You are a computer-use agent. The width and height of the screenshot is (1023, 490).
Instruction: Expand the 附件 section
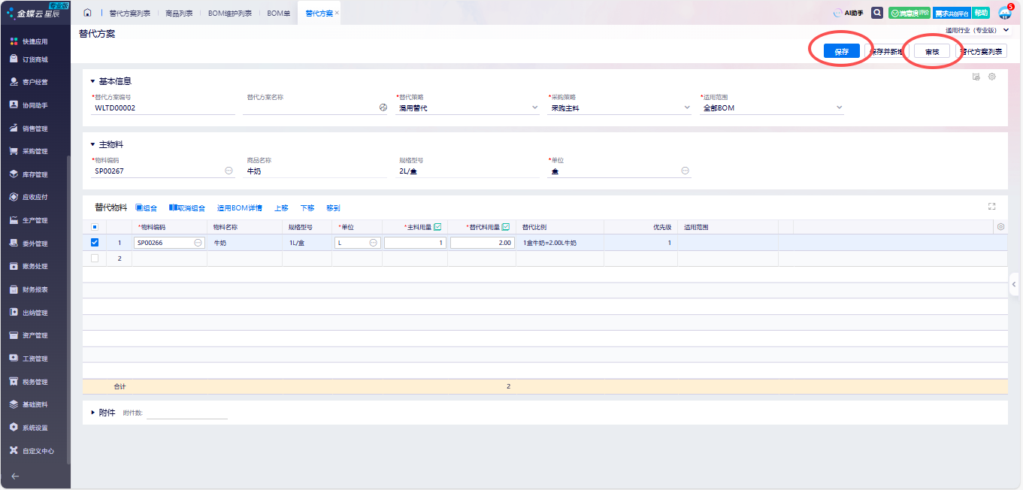(93, 413)
